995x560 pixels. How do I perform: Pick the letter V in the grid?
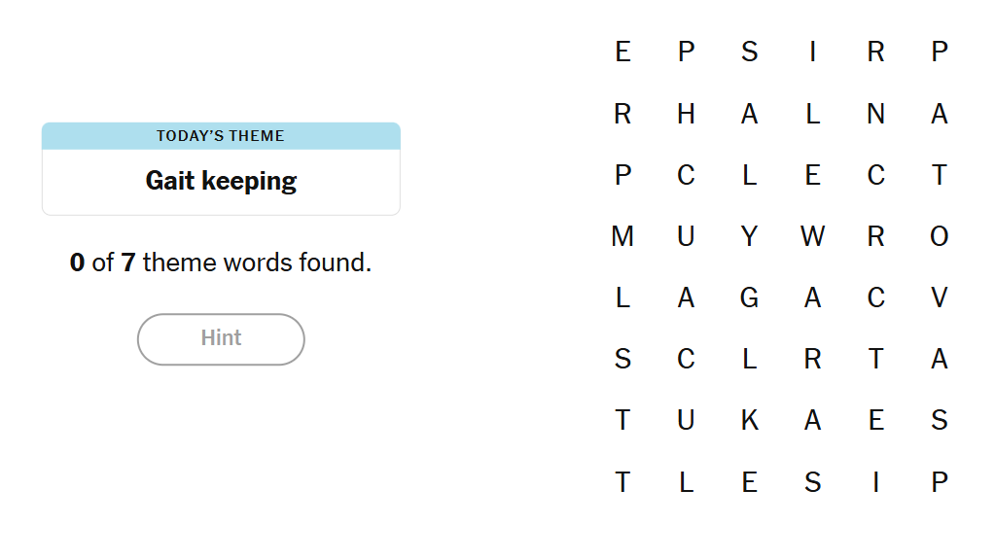(x=939, y=298)
